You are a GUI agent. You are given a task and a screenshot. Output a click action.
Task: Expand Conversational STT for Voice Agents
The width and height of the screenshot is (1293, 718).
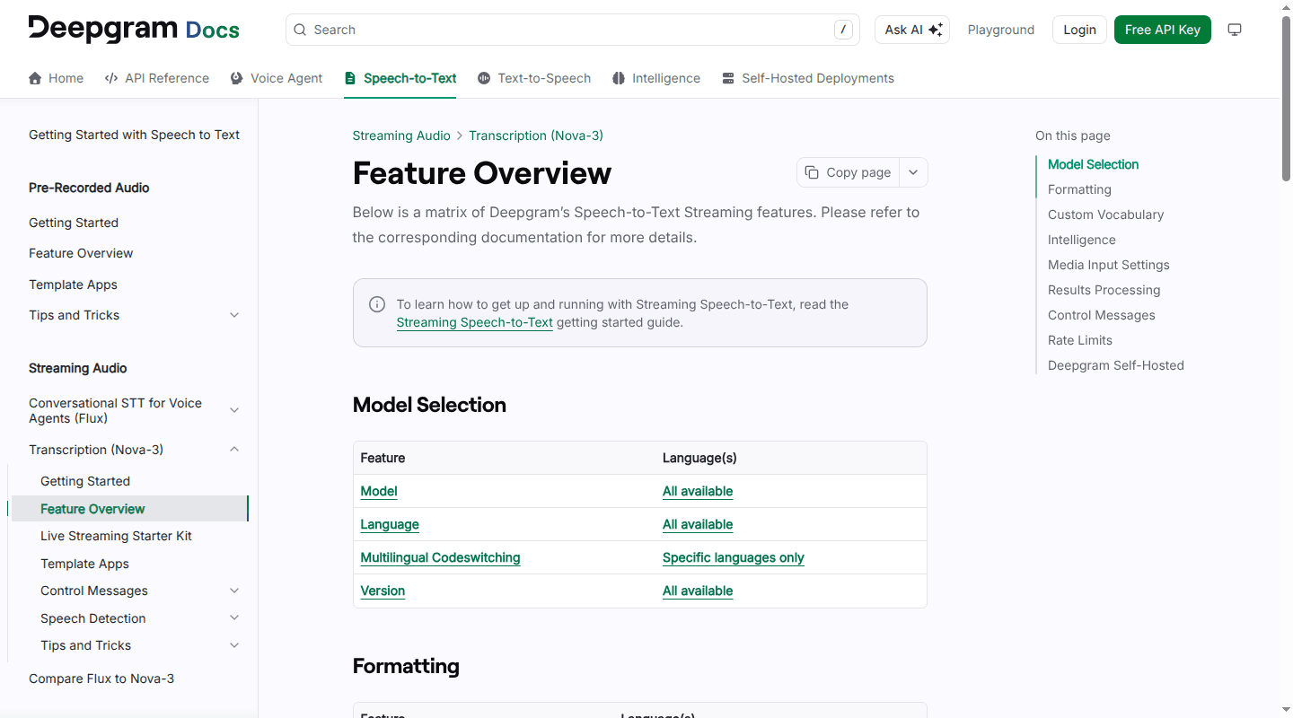click(234, 410)
